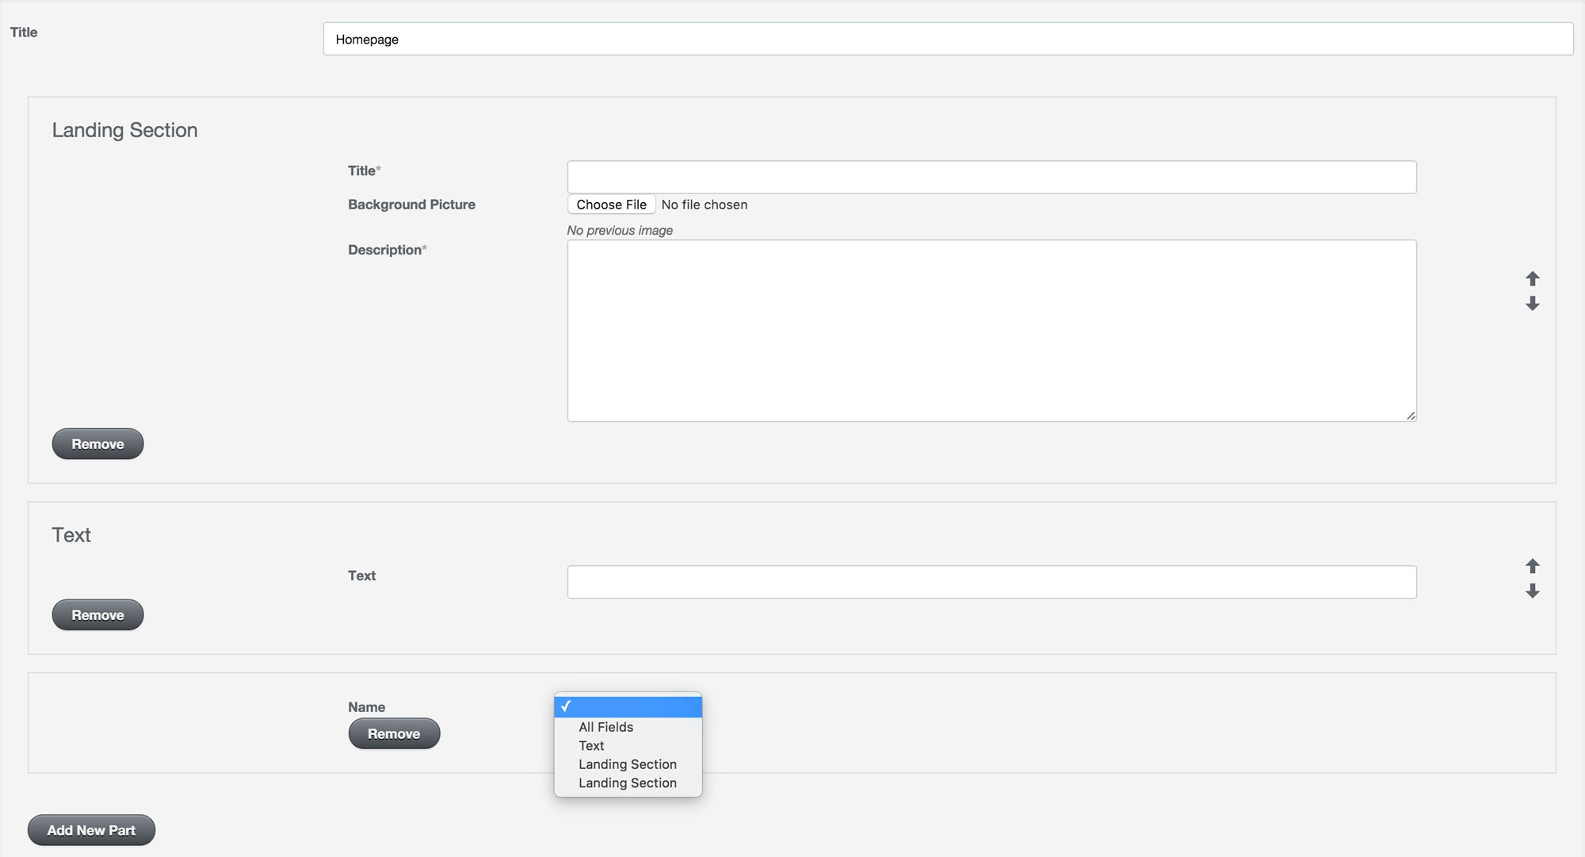The image size is (1585, 857).
Task: Click the Landing Section Title field
Action: pos(991,176)
